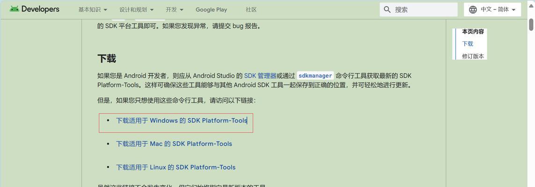535x187 pixels.
Task: Expand the 设计和规划 menu
Action: (137, 9)
